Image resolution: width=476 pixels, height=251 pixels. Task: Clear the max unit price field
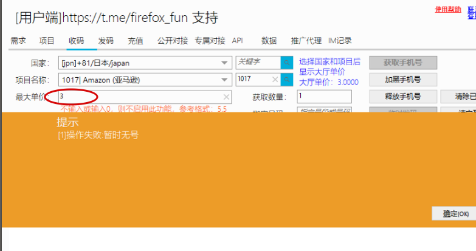(226, 97)
